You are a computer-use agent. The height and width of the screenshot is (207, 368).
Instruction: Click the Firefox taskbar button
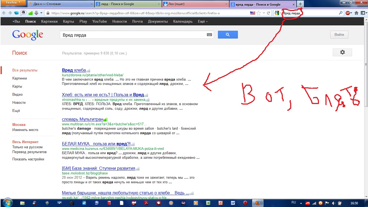tap(258, 203)
